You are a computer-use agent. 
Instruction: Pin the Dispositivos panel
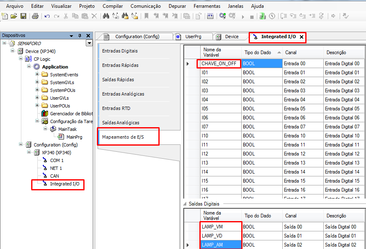coord(80,36)
